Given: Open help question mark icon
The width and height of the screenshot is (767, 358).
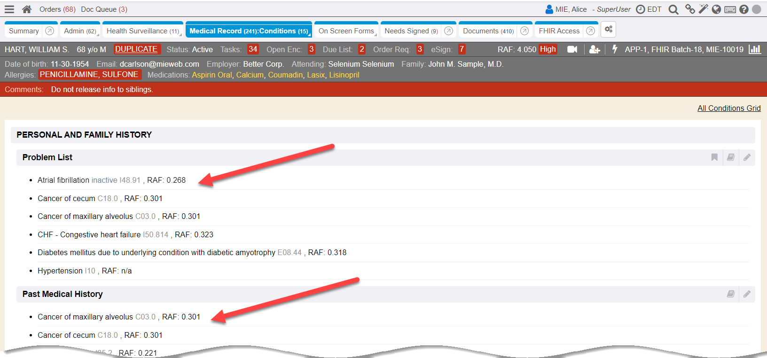Looking at the screenshot, I should point(744,9).
